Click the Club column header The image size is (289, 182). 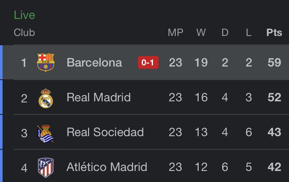(x=24, y=33)
